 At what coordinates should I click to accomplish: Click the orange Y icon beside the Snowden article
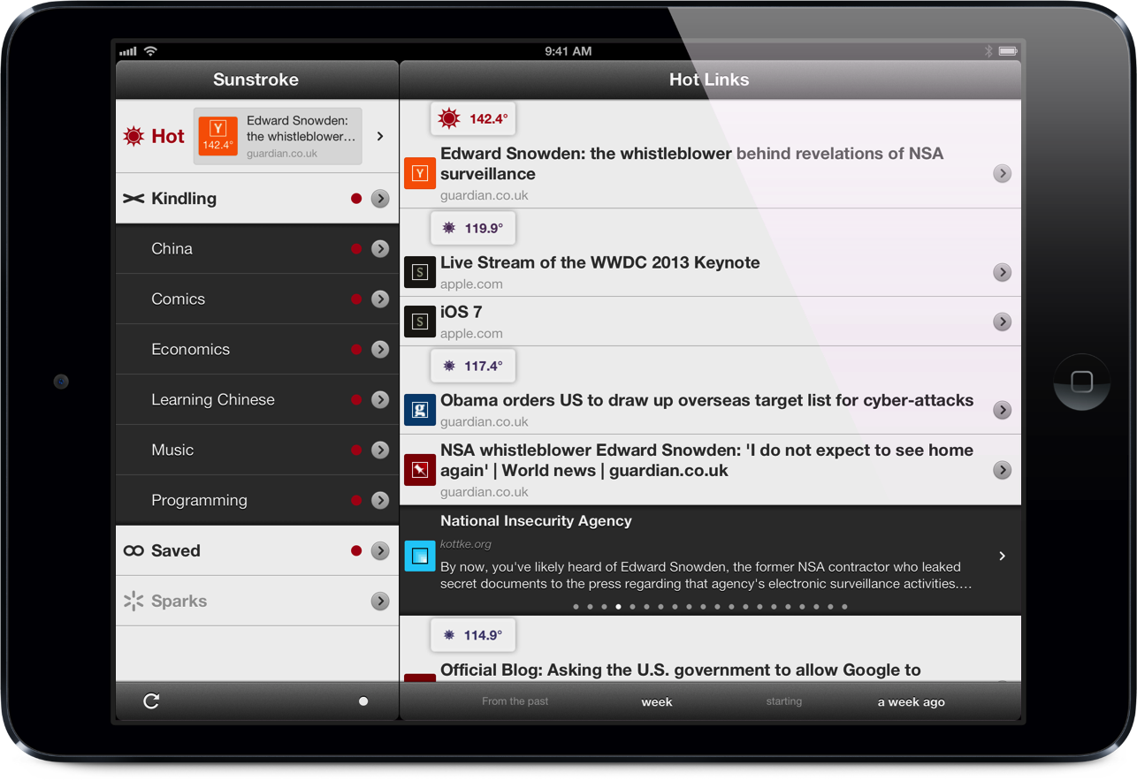(420, 173)
